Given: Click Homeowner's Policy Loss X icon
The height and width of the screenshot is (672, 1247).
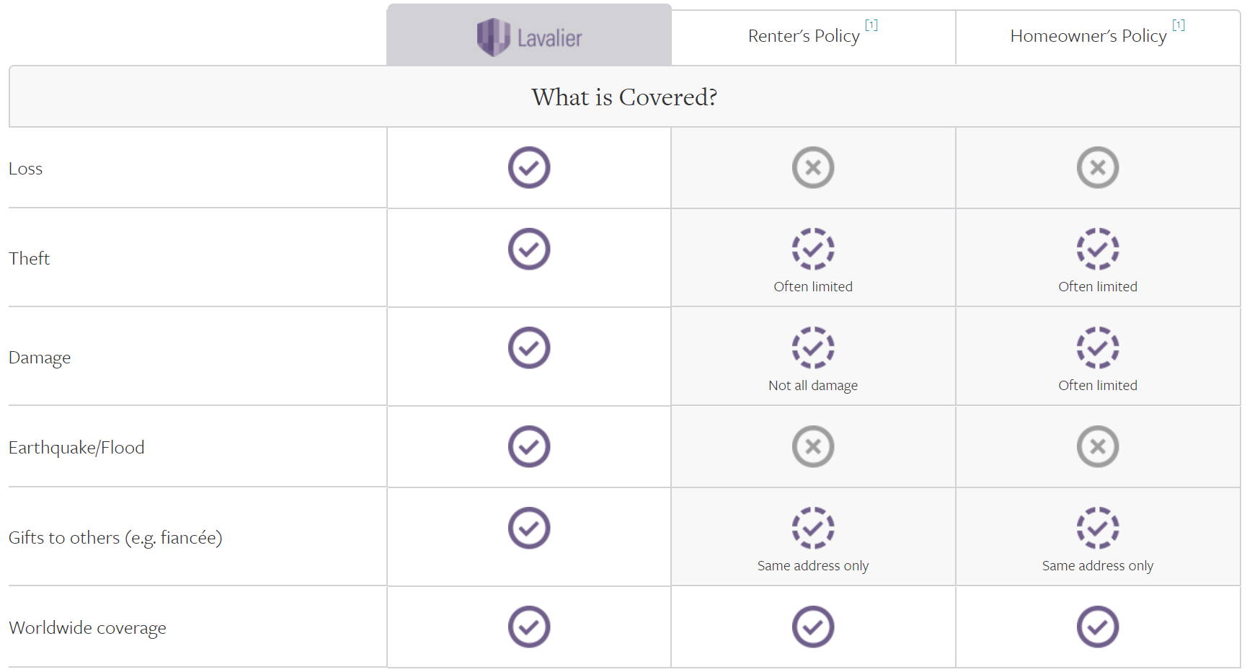Looking at the screenshot, I should 1098,168.
